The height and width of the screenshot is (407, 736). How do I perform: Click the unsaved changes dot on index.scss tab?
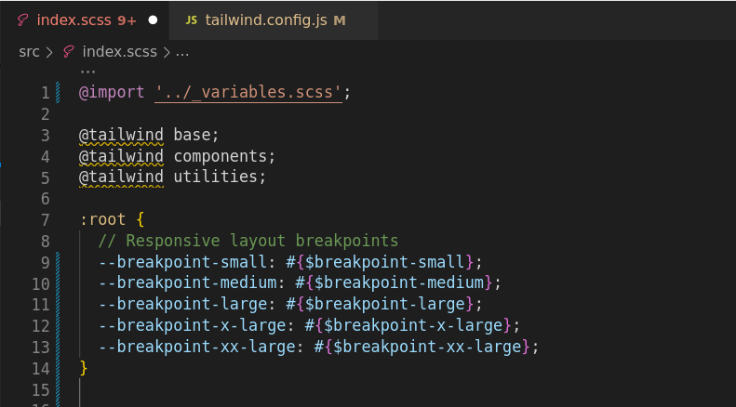click(x=153, y=20)
